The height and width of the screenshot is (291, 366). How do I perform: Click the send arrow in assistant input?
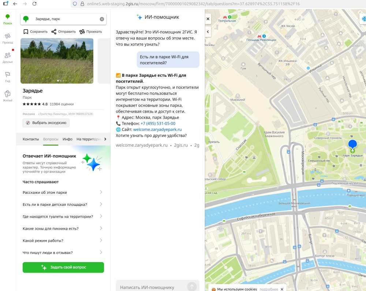pos(191,287)
